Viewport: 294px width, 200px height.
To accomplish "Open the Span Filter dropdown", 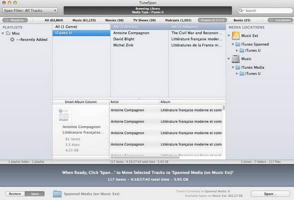I will coord(30,10).
